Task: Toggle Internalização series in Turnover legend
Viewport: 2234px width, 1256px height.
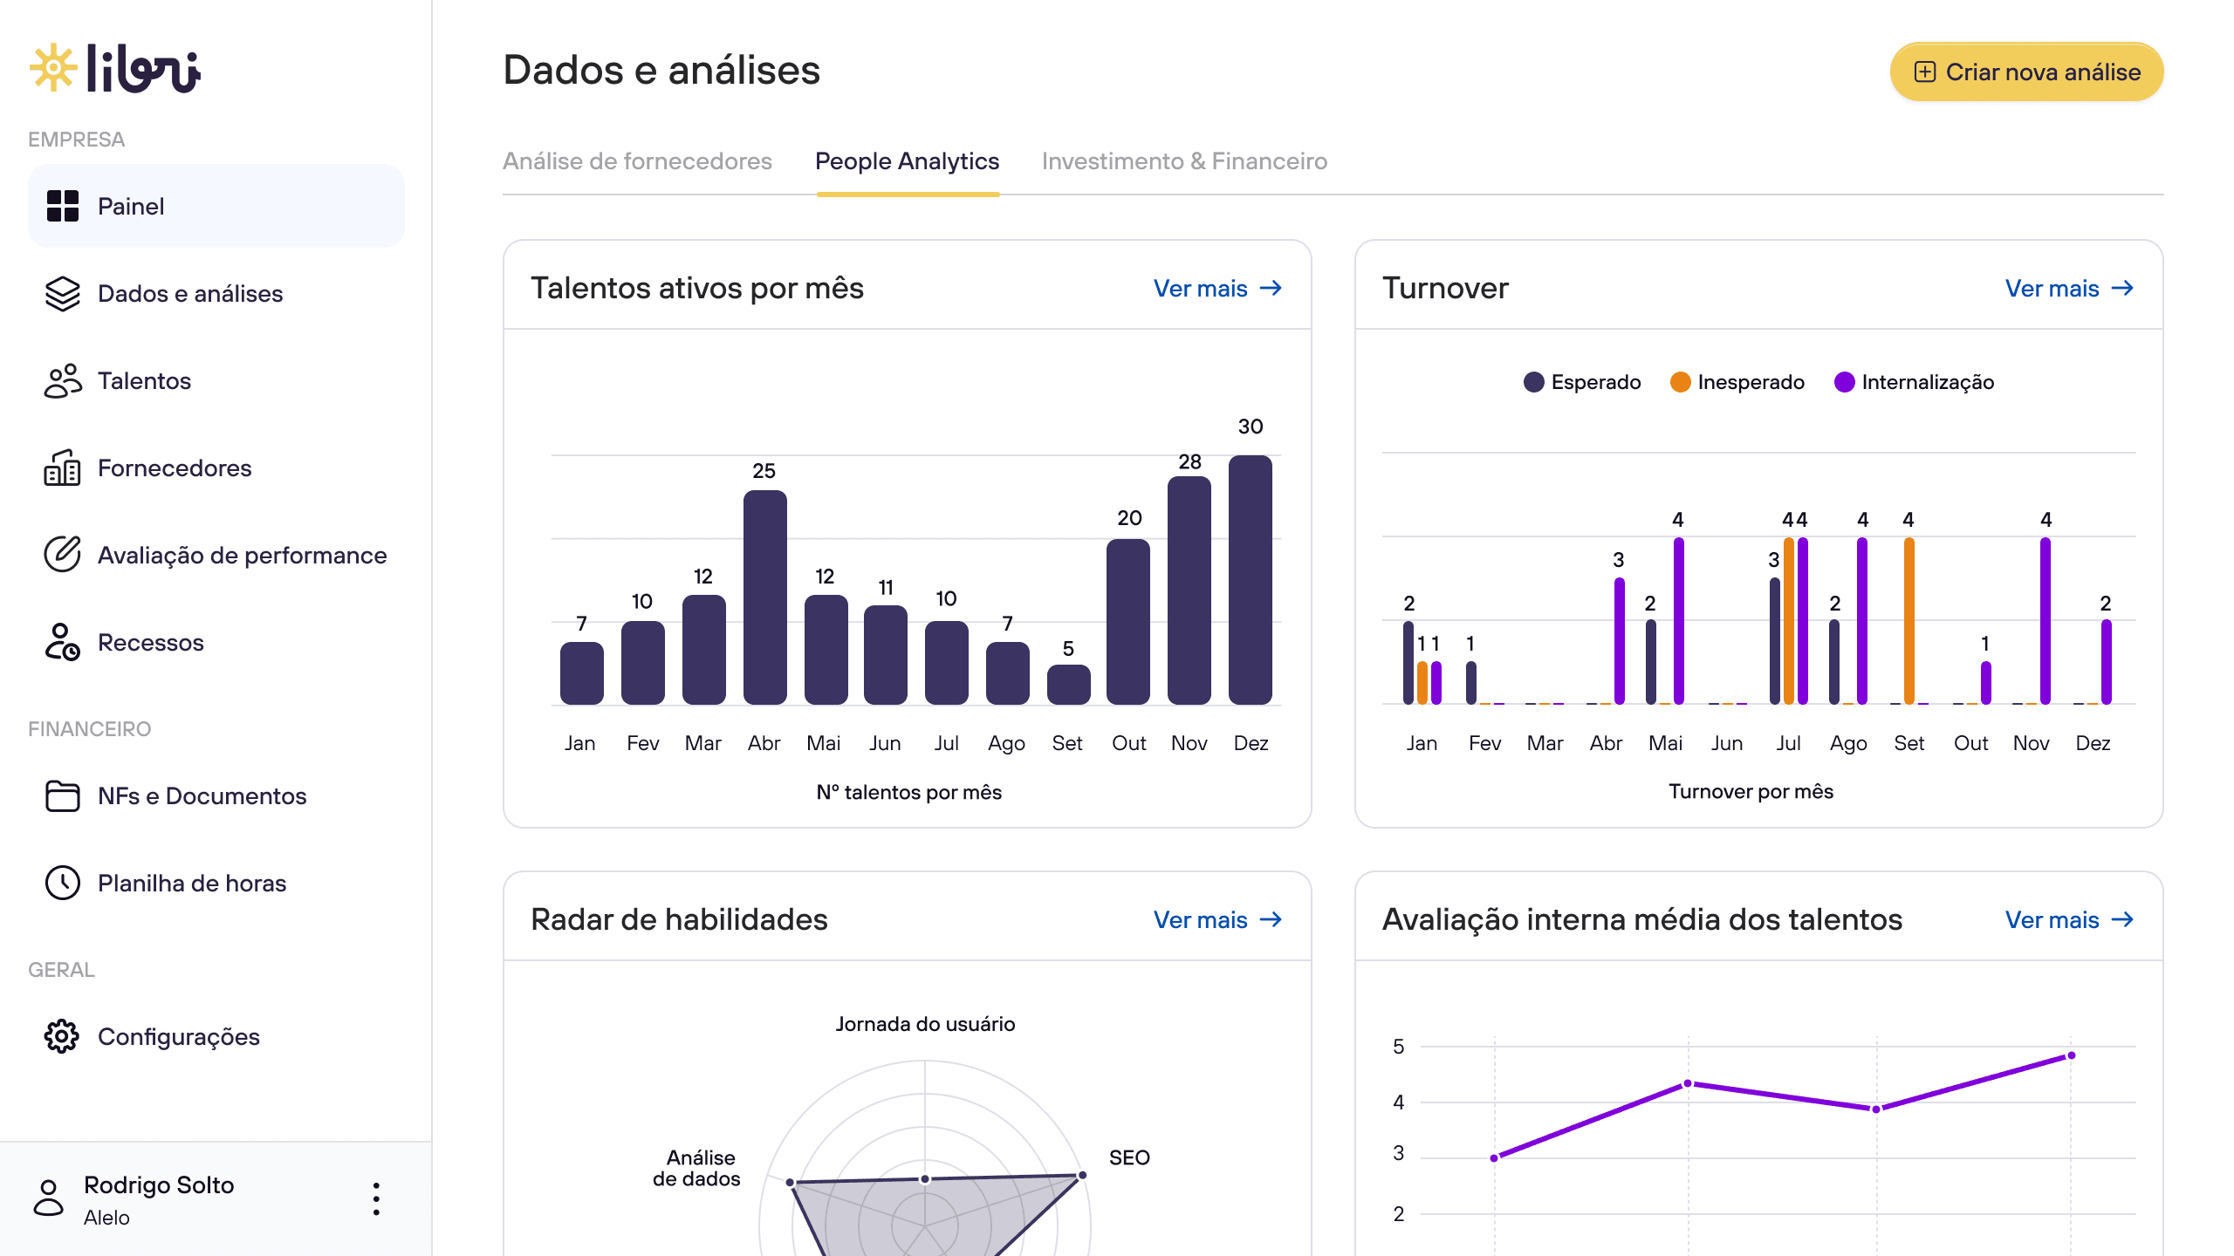Action: (1914, 382)
